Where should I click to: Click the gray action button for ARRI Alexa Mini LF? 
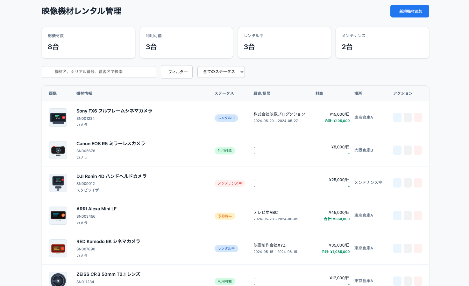tap(408, 215)
